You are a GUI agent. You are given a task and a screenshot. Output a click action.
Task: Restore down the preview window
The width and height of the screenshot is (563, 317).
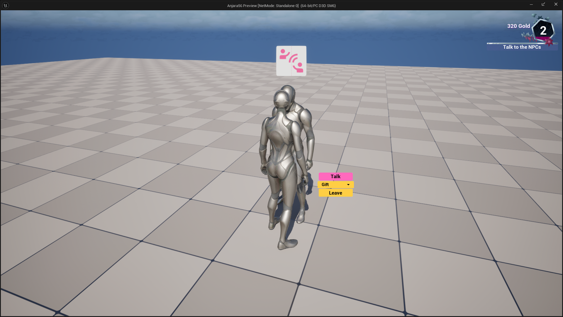pyautogui.click(x=543, y=4)
